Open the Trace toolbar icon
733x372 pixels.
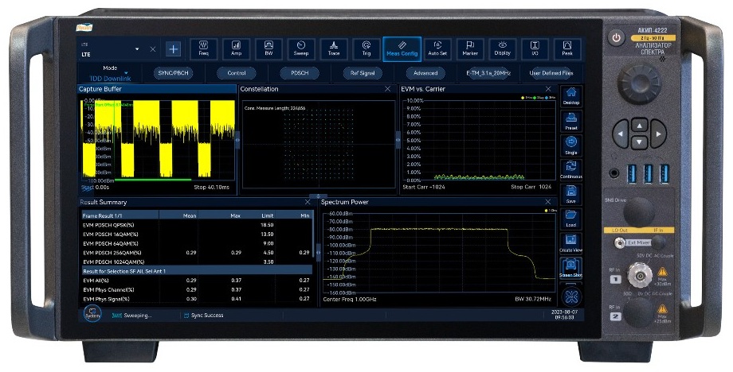(334, 48)
